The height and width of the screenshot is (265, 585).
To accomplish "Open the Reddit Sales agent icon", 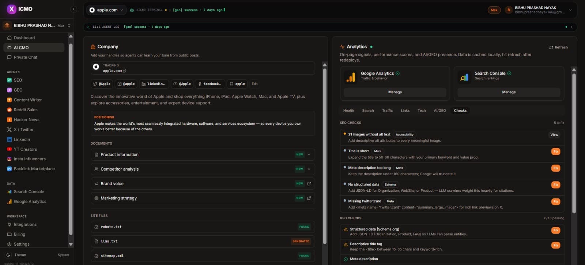I will 10,110.
